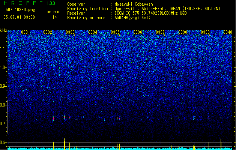The image size is (236, 150).
Task: Click the 0332 time marker
Action: coord(48,32)
